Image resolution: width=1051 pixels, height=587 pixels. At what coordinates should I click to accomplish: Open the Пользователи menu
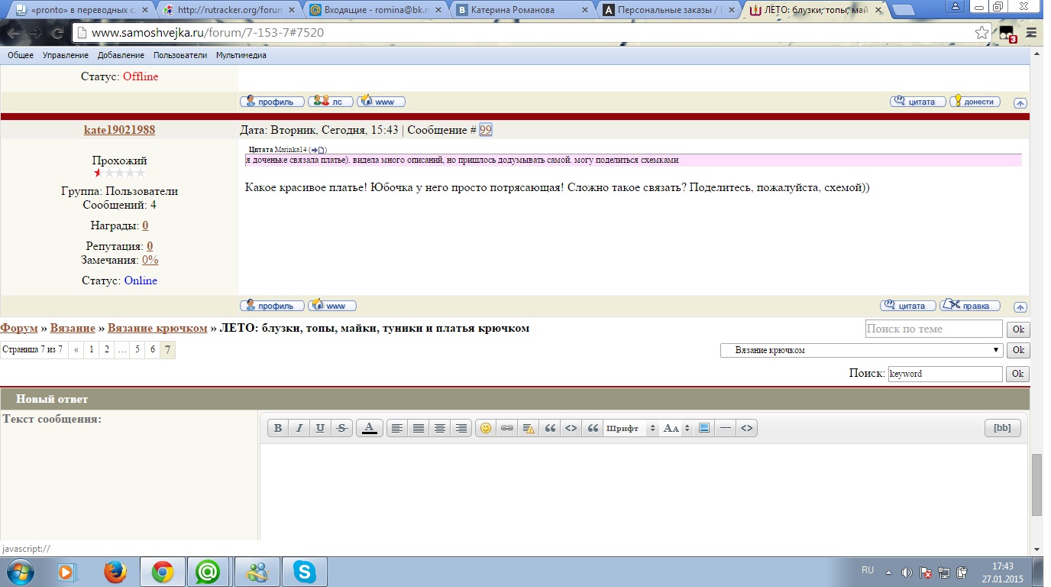180,55
